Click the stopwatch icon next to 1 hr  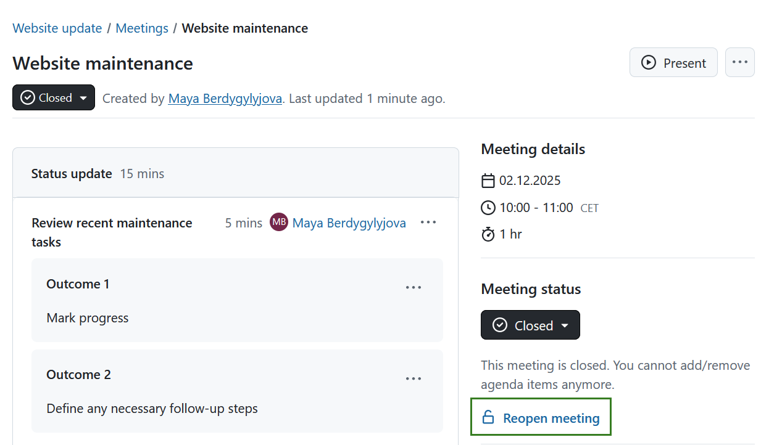[488, 234]
